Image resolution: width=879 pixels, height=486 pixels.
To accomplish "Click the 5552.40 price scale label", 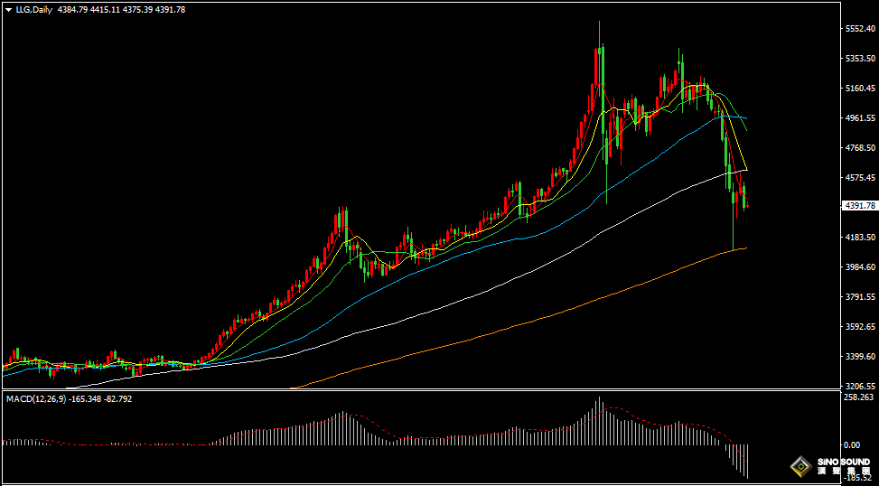I will (858, 29).
